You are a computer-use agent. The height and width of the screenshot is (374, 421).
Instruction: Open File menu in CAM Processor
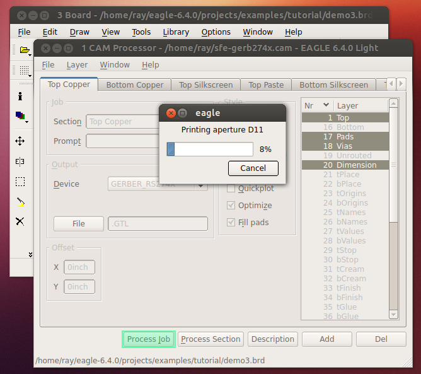48,65
